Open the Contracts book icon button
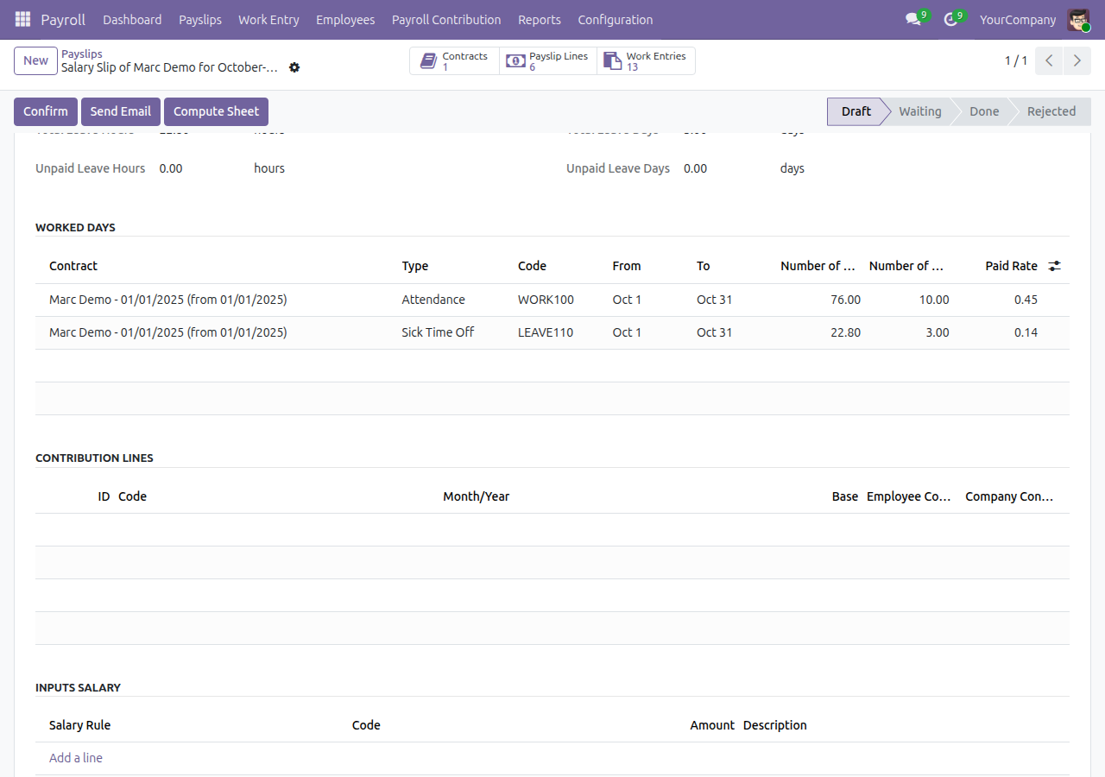This screenshot has height=777, width=1105. click(428, 60)
